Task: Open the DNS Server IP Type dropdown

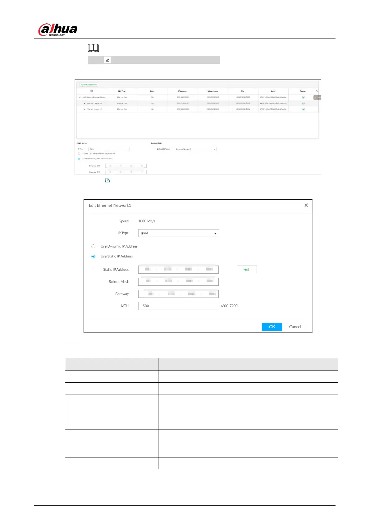Action: tap(109, 149)
